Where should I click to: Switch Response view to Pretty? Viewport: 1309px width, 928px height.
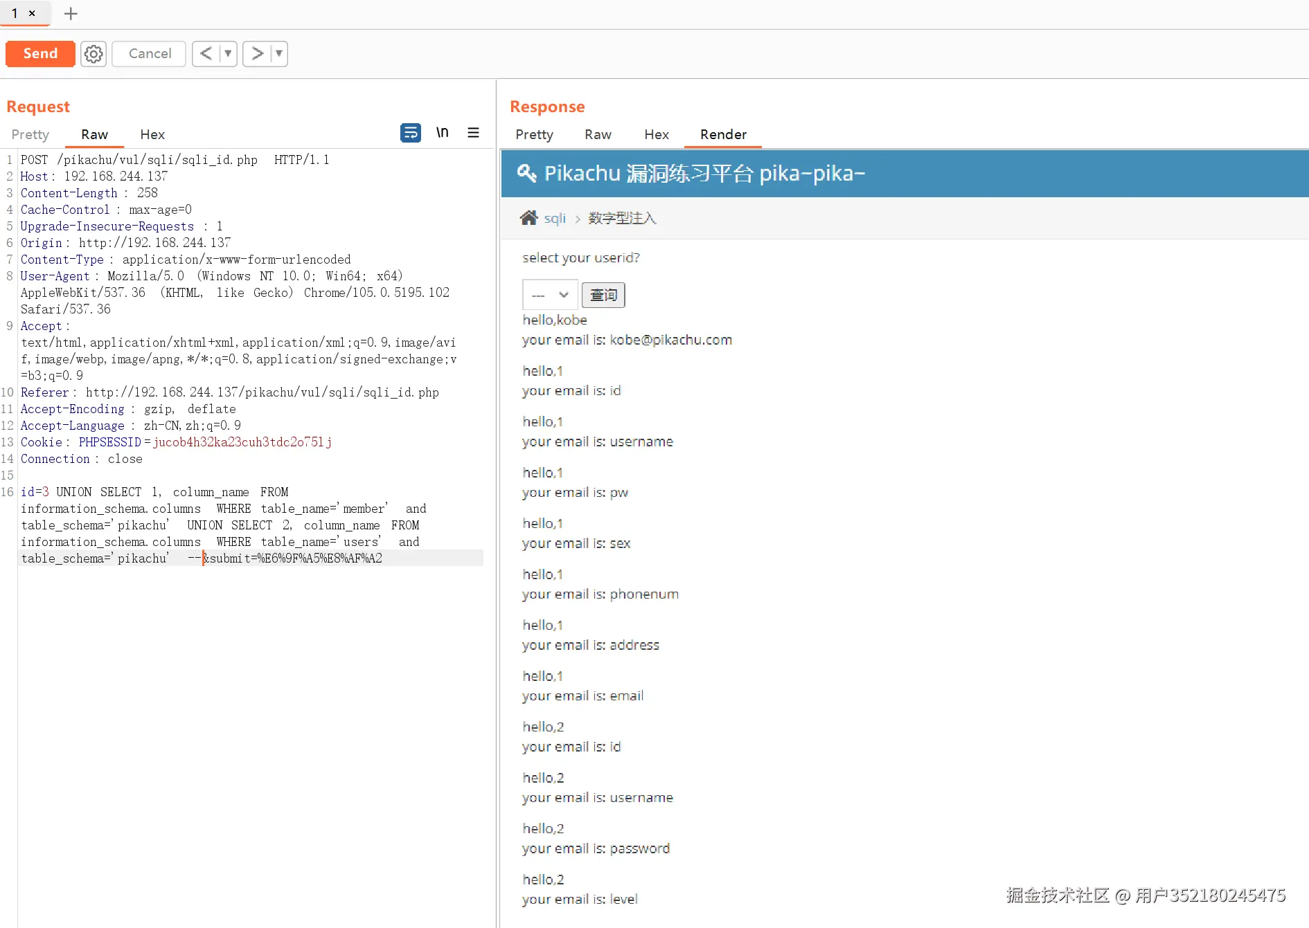535,134
